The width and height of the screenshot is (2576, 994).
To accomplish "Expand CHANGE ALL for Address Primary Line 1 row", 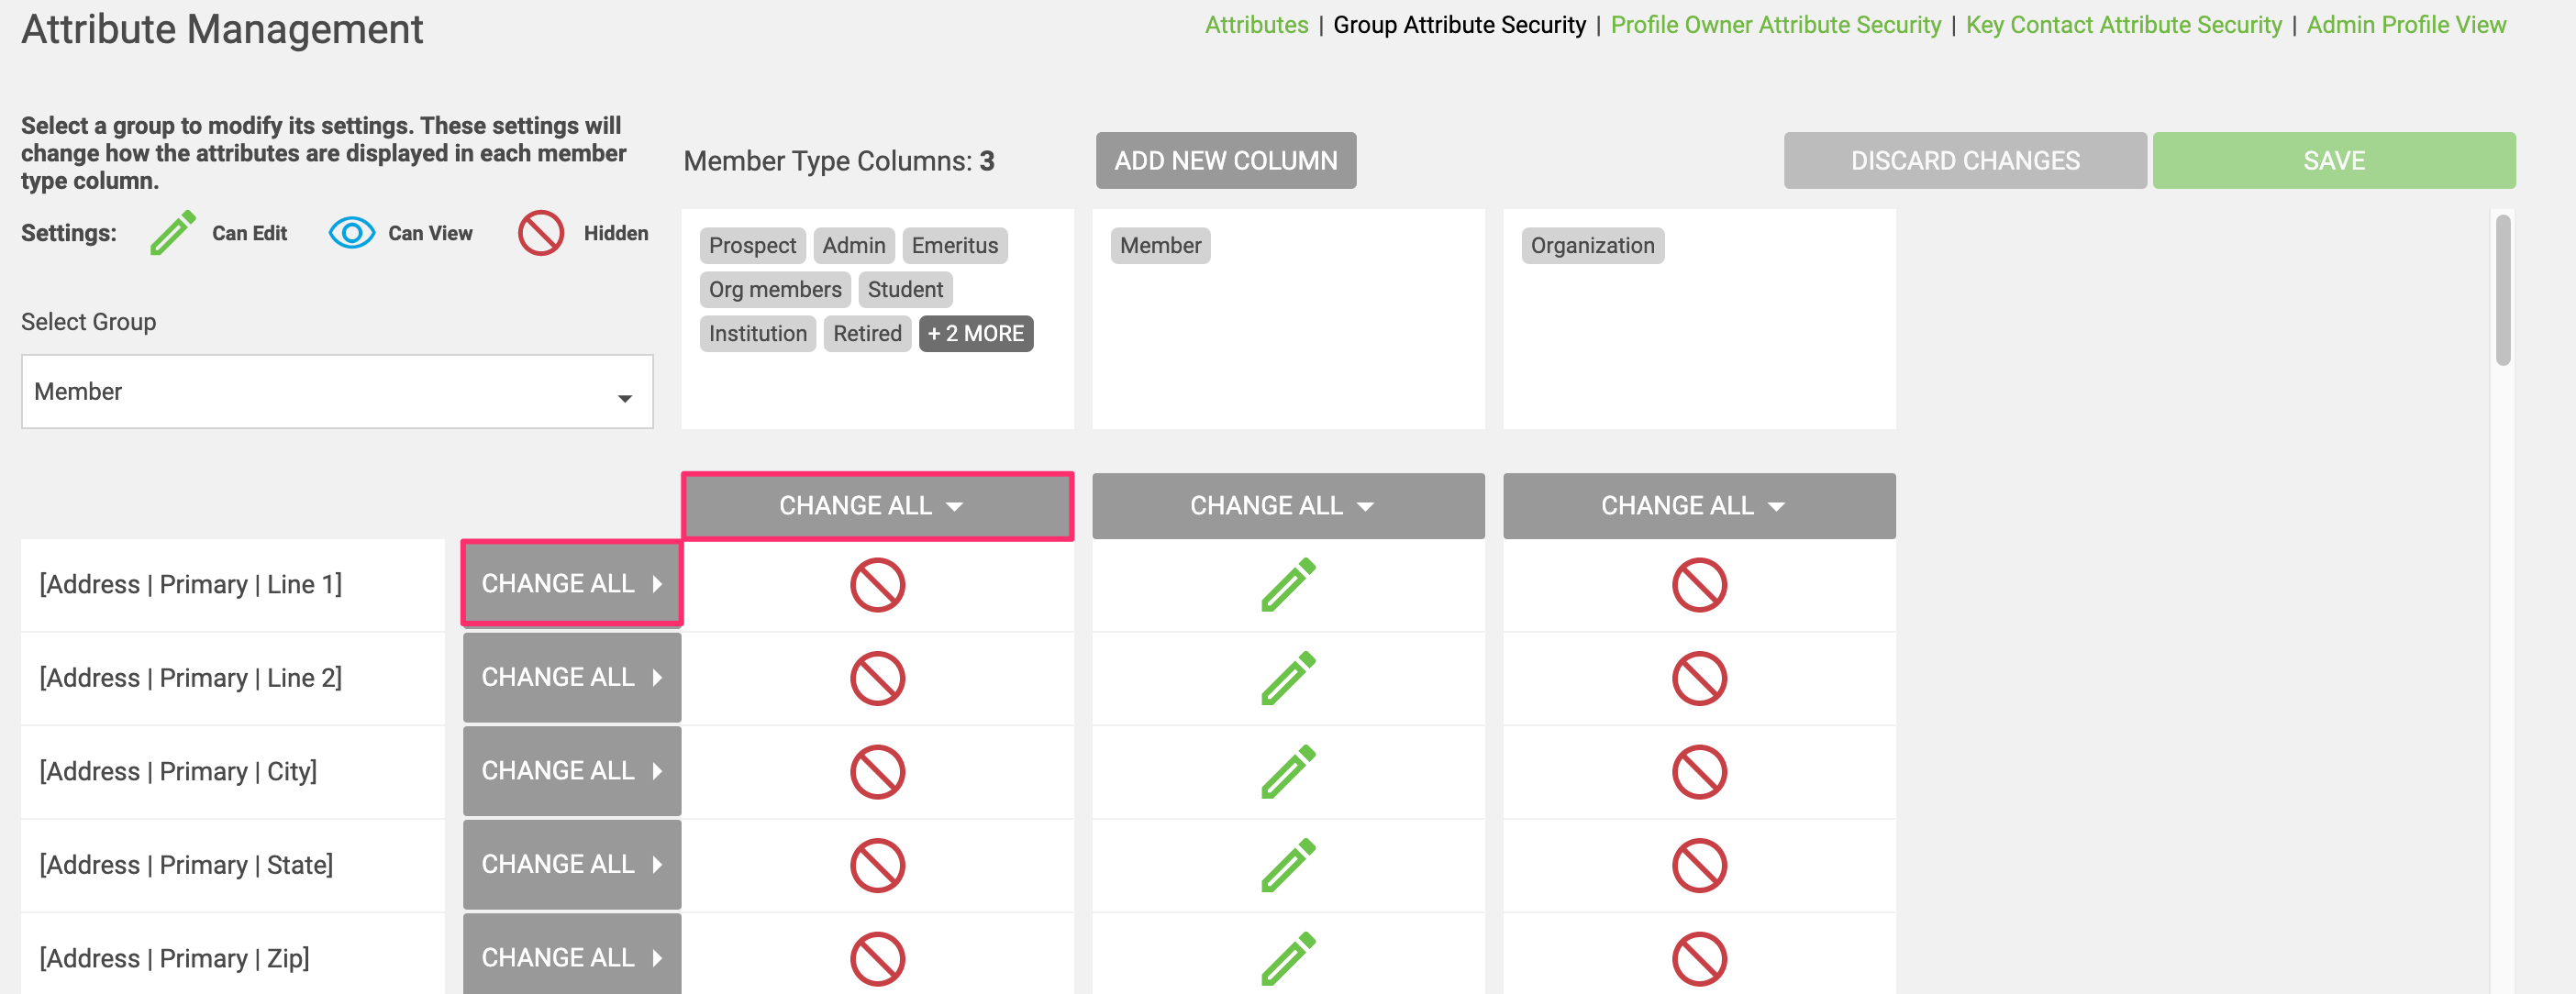I will (x=572, y=584).
